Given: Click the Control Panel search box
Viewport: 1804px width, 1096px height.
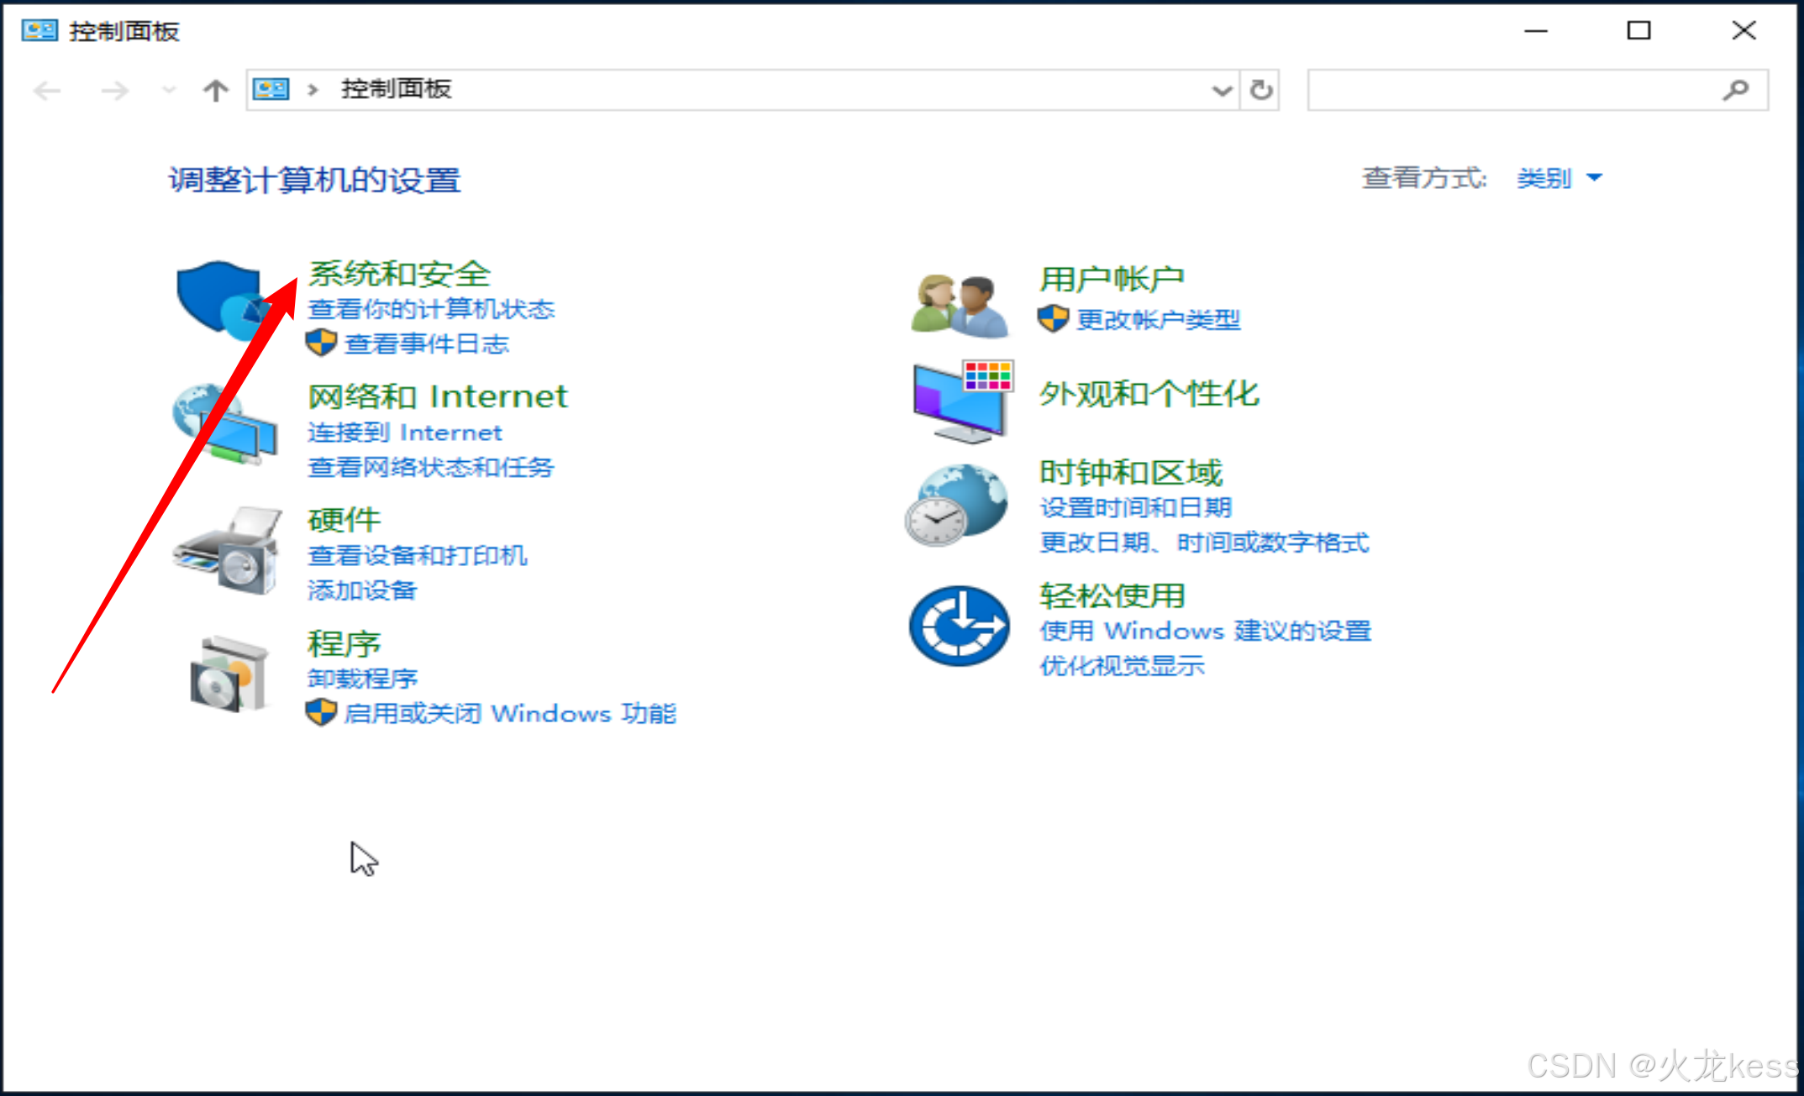Looking at the screenshot, I should (x=1512, y=90).
